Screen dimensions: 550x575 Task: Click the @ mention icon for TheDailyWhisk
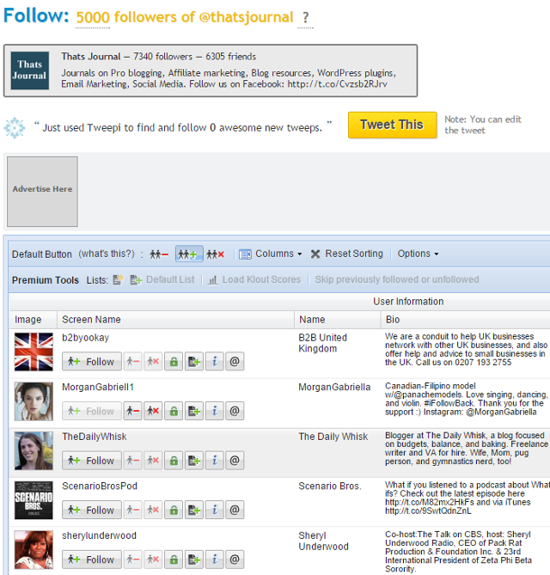[234, 461]
